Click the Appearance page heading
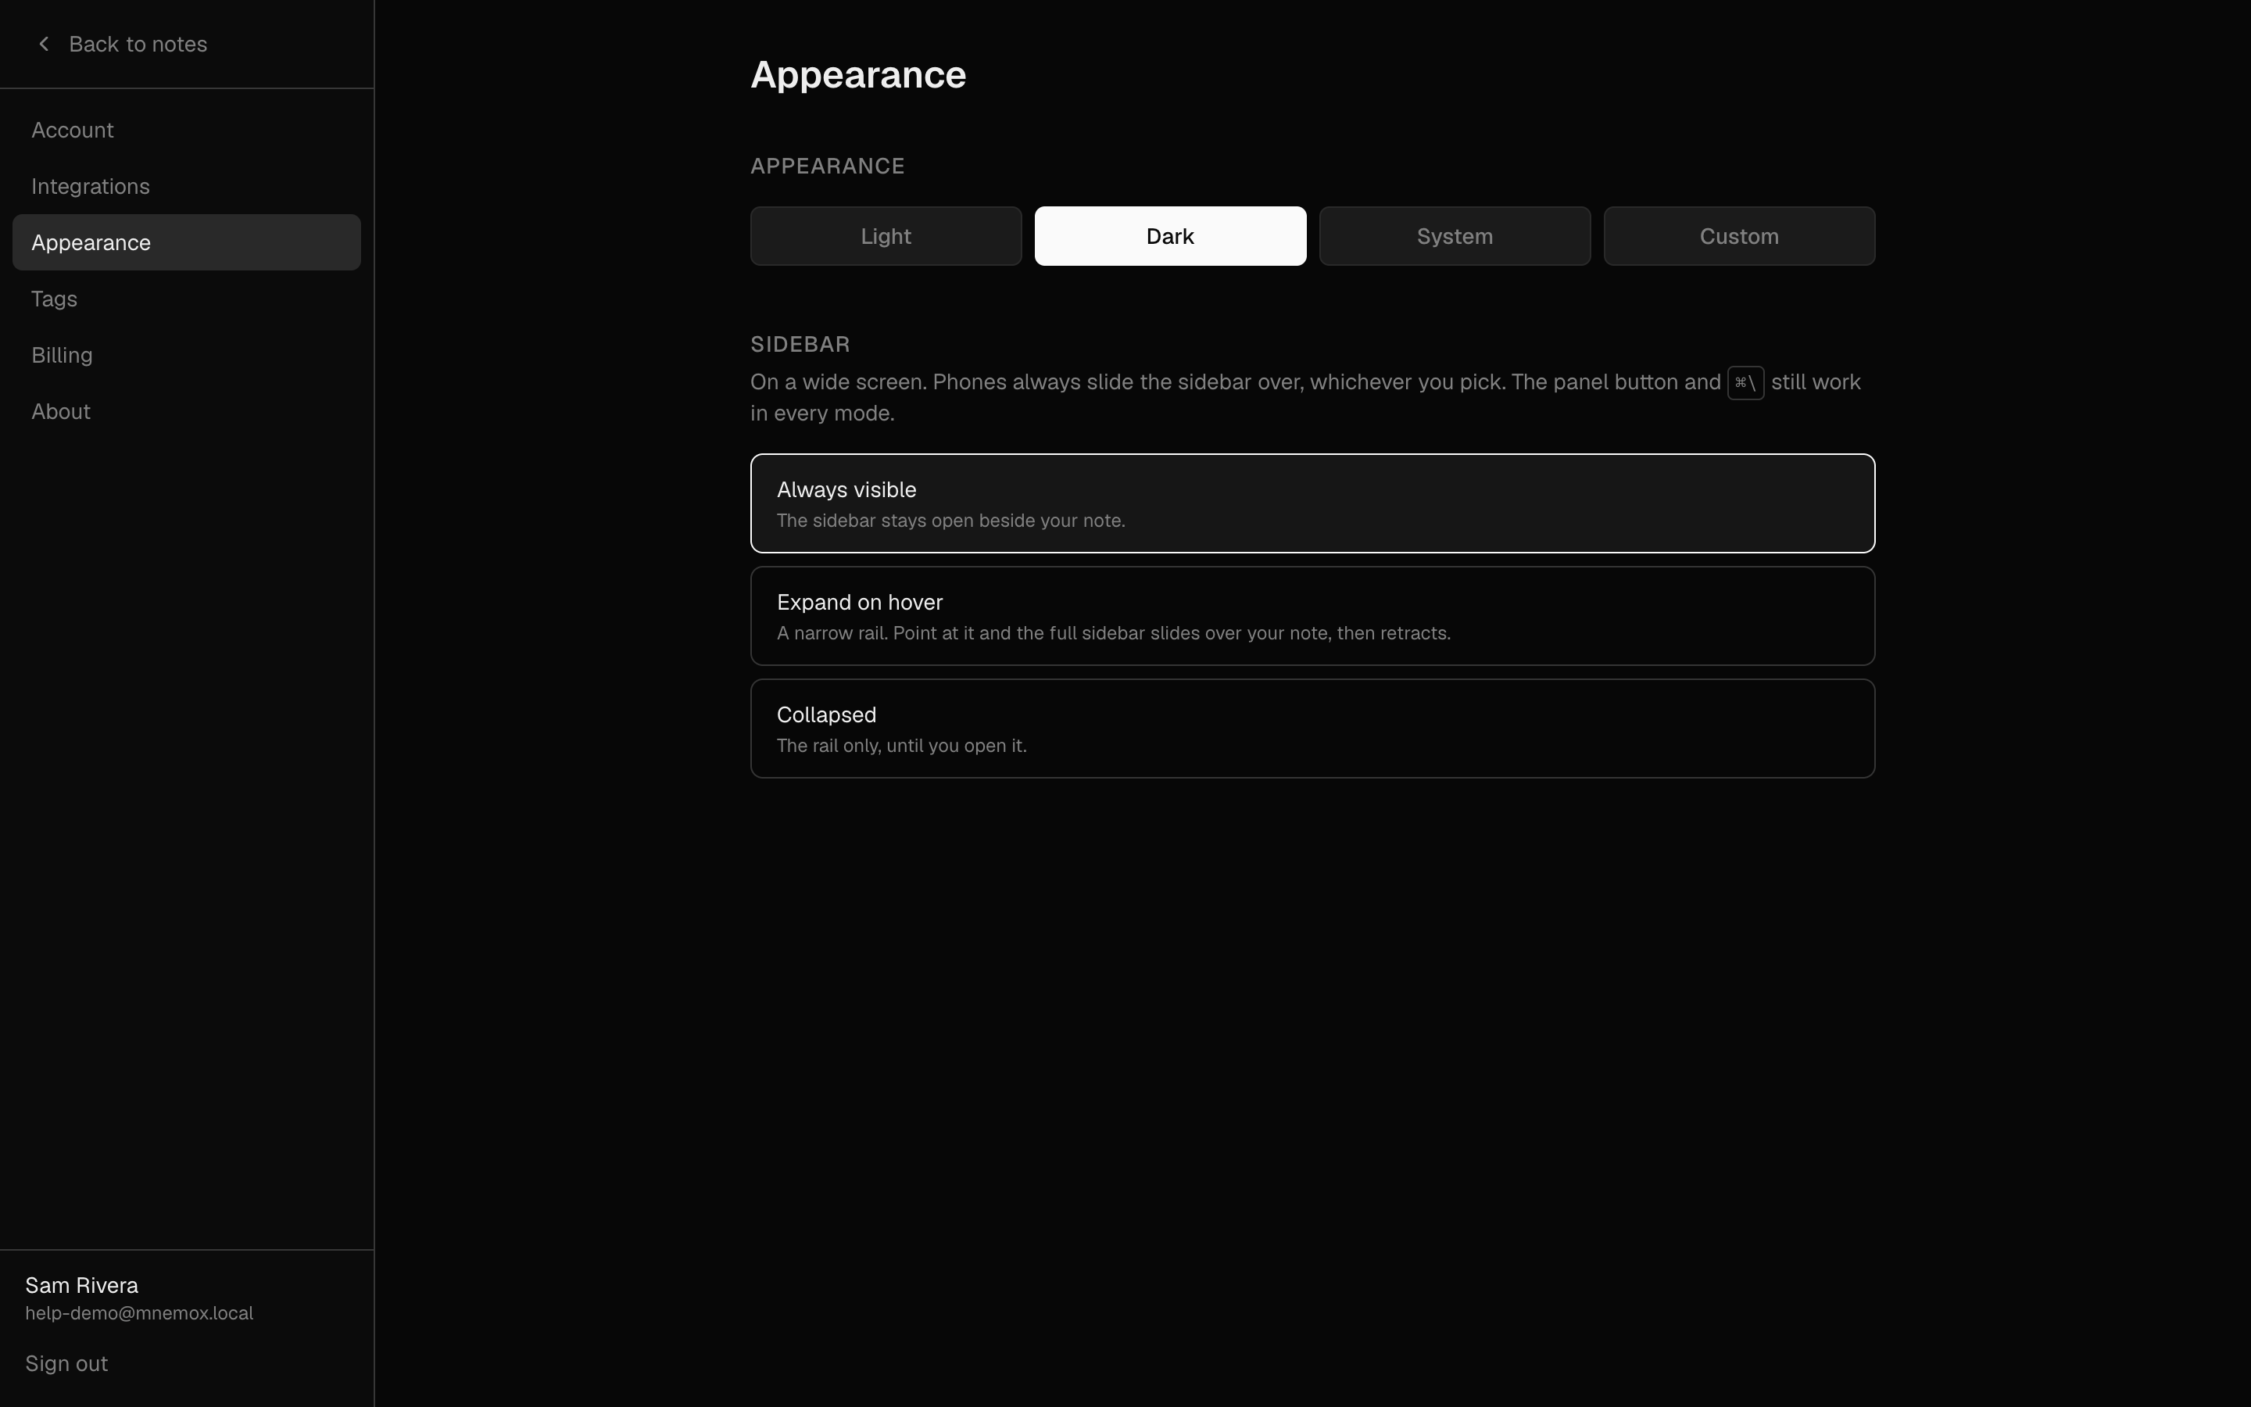The width and height of the screenshot is (2251, 1407). (x=857, y=74)
